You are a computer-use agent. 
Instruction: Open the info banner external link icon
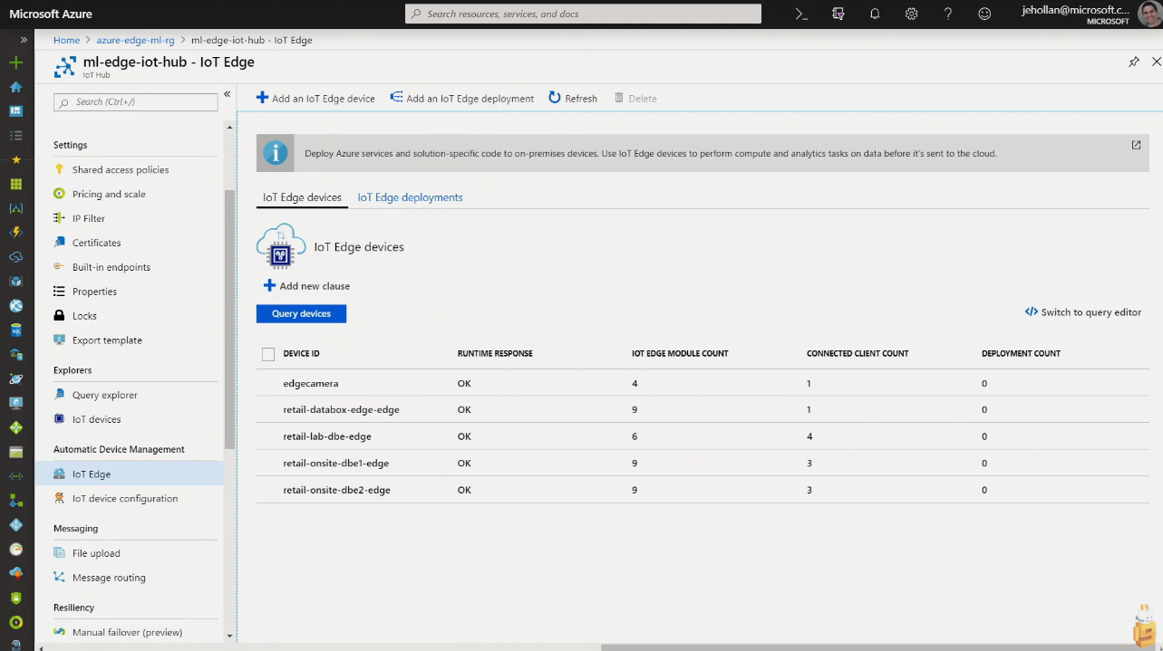coord(1136,145)
